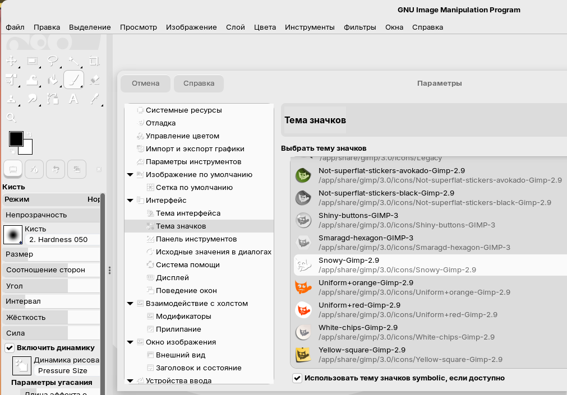Screen dimensions: 567x395
Task: Select the Paintbrush tool
Action: pyautogui.click(x=74, y=80)
